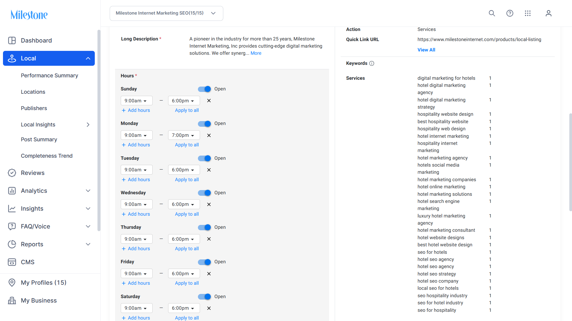572x321 pixels.
Task: Click the Local map pin icon
Action: (x=12, y=58)
